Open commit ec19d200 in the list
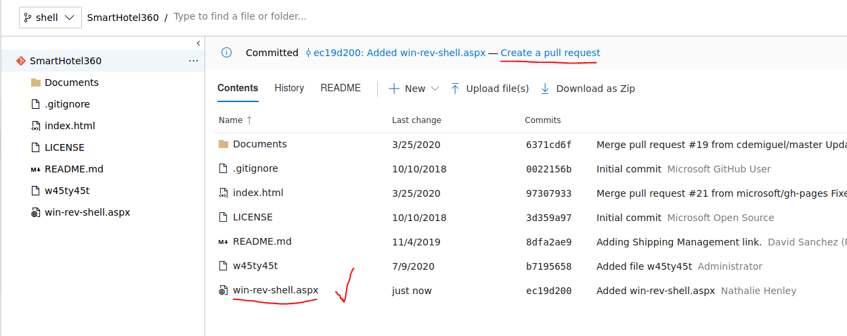This screenshot has height=336, width=847. 548,291
